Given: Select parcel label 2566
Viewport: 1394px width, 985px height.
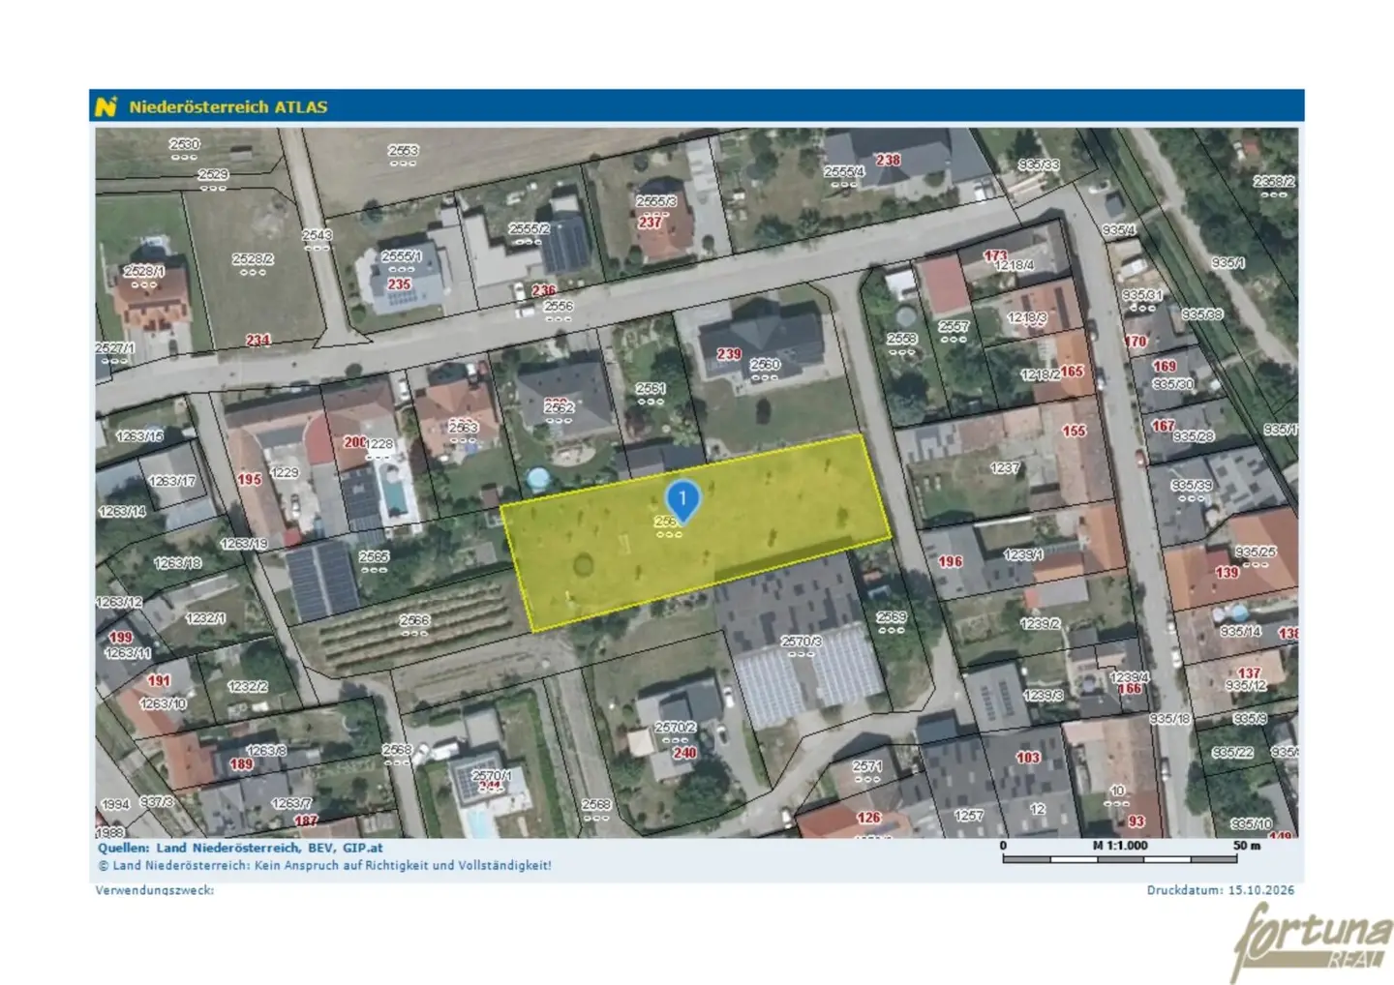Looking at the screenshot, I should (414, 621).
